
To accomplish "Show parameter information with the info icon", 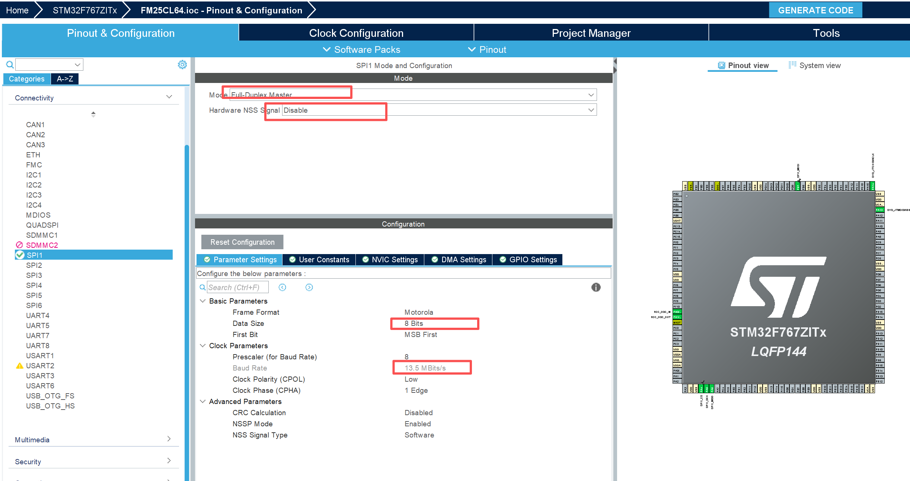I will (x=596, y=287).
